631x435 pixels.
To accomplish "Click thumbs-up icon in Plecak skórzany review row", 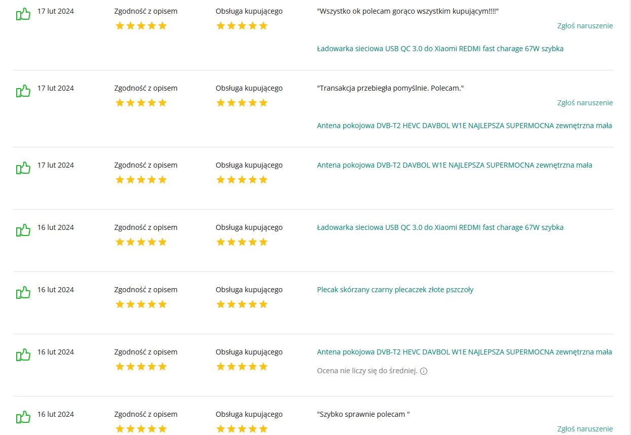I will 23,292.
